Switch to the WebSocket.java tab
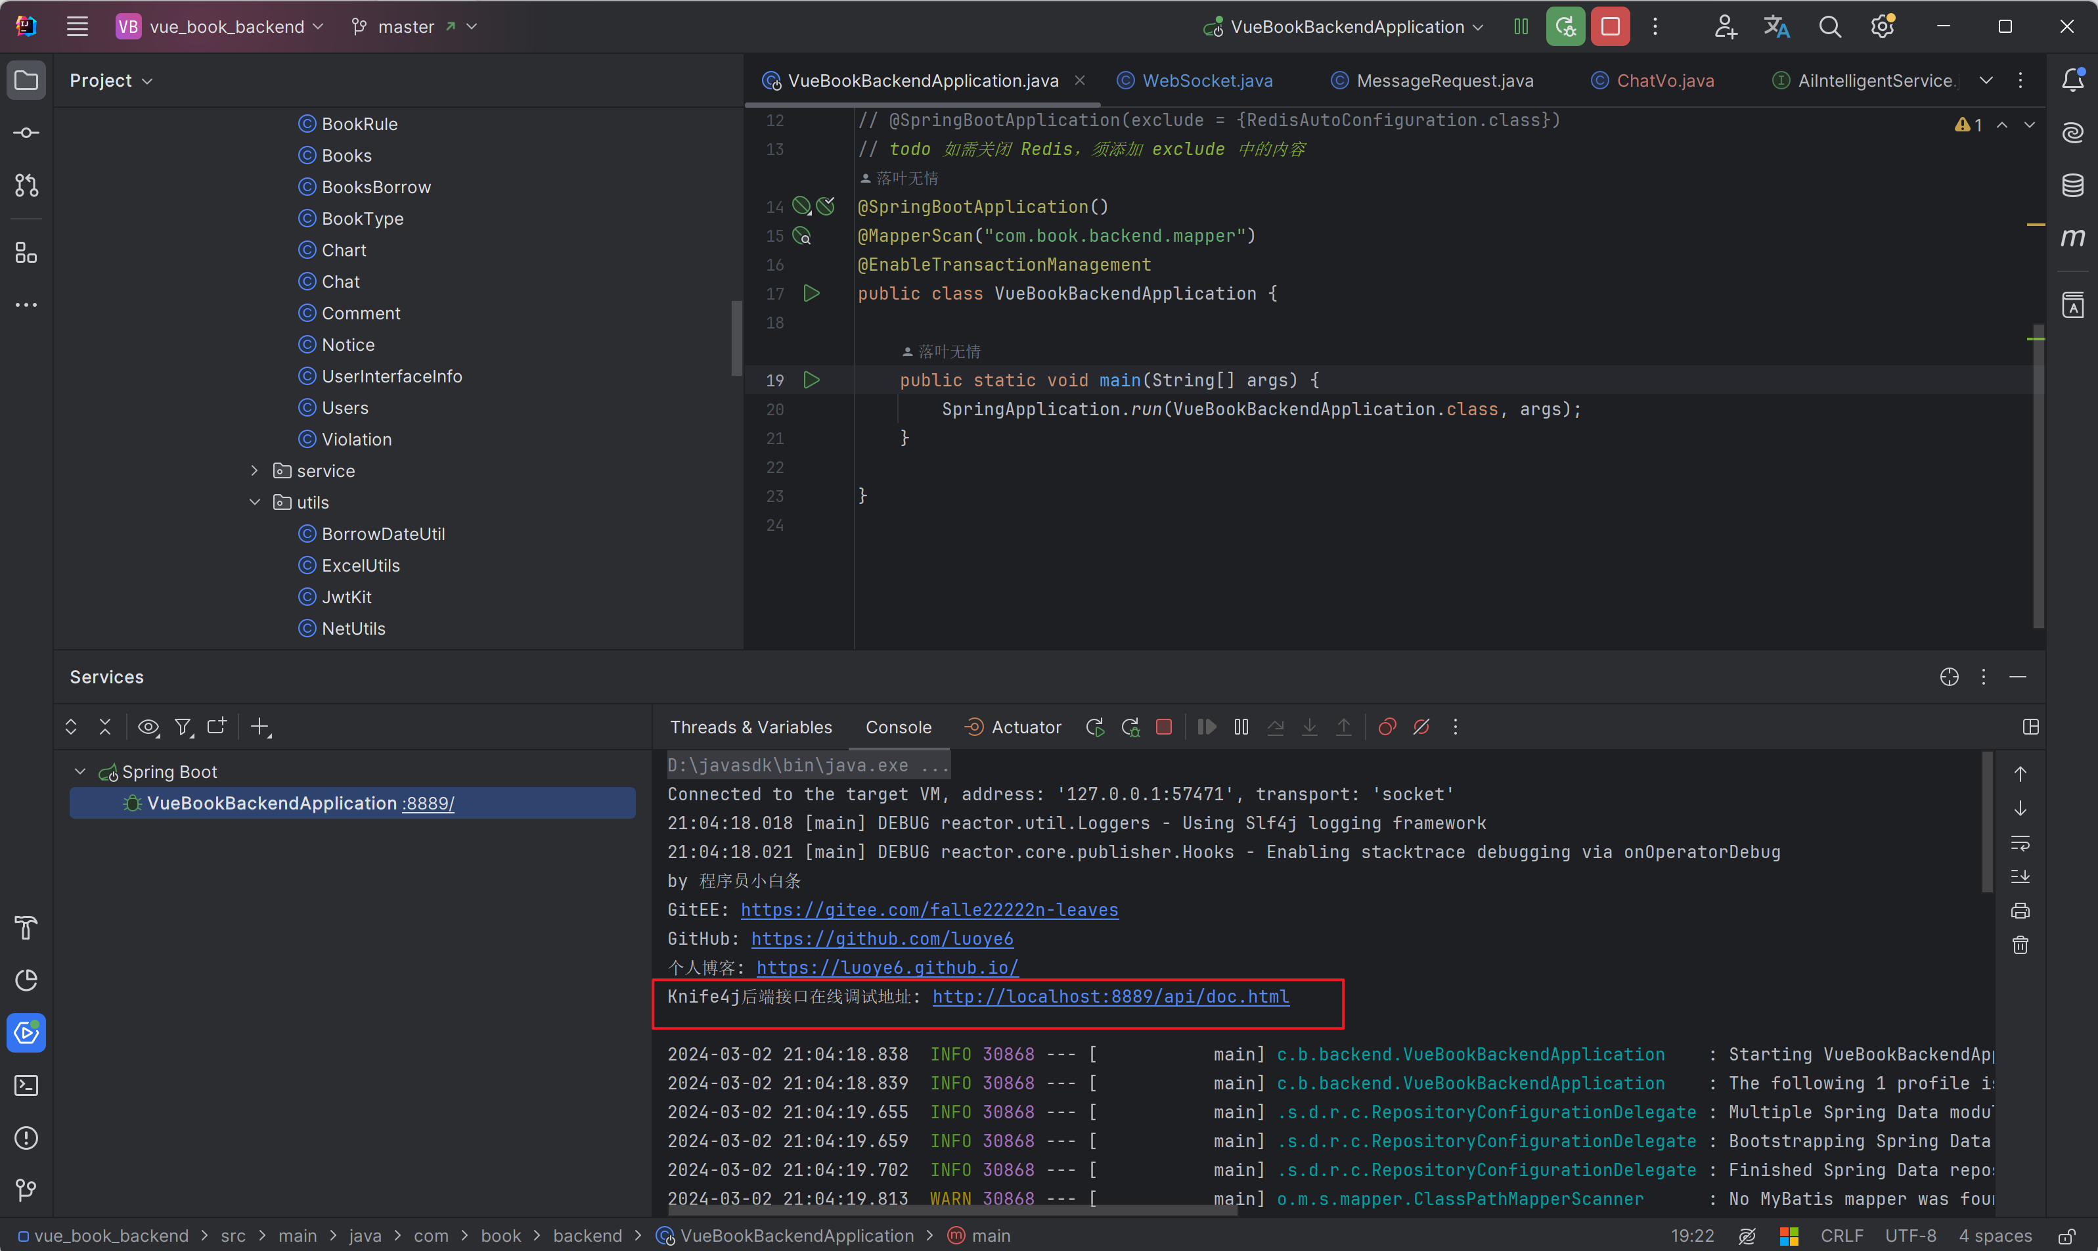Image resolution: width=2098 pixels, height=1251 pixels. pyautogui.click(x=1207, y=80)
